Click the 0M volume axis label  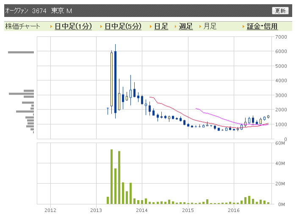[x=282, y=204]
